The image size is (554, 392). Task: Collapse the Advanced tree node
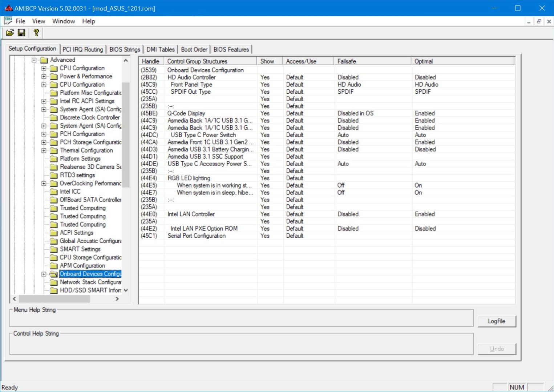[34, 60]
